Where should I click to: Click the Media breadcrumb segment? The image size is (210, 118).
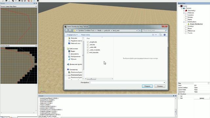[x=99, y=30]
